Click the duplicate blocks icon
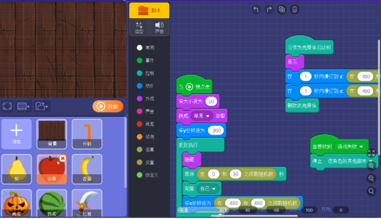The image size is (381, 219). point(282,9)
